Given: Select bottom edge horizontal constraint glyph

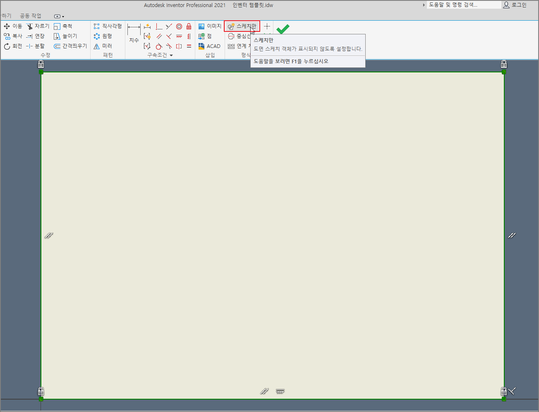Looking at the screenshot, I should [280, 391].
